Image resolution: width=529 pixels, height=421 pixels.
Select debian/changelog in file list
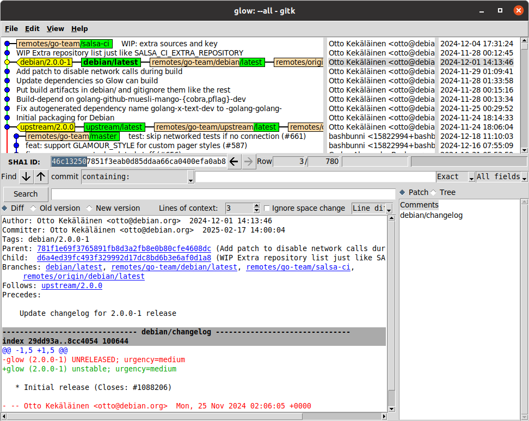(x=431, y=215)
